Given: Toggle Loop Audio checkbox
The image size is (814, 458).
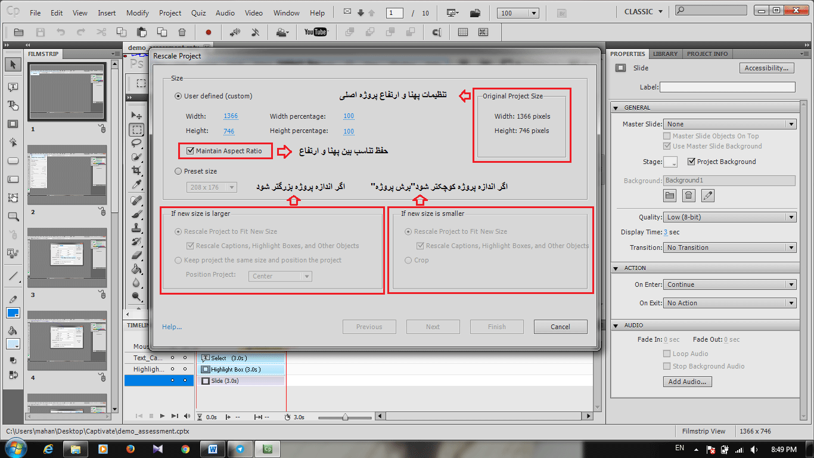Looking at the screenshot, I should tap(667, 354).
